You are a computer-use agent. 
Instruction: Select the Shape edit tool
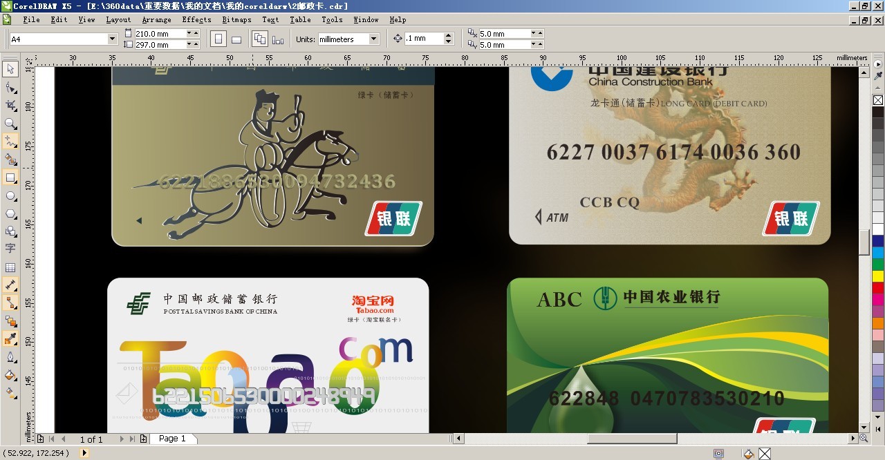[10, 88]
